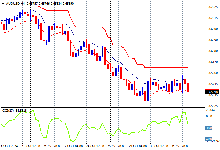Select the thick red stepped upper line
This screenshot has width=220, height=150.
90,27
